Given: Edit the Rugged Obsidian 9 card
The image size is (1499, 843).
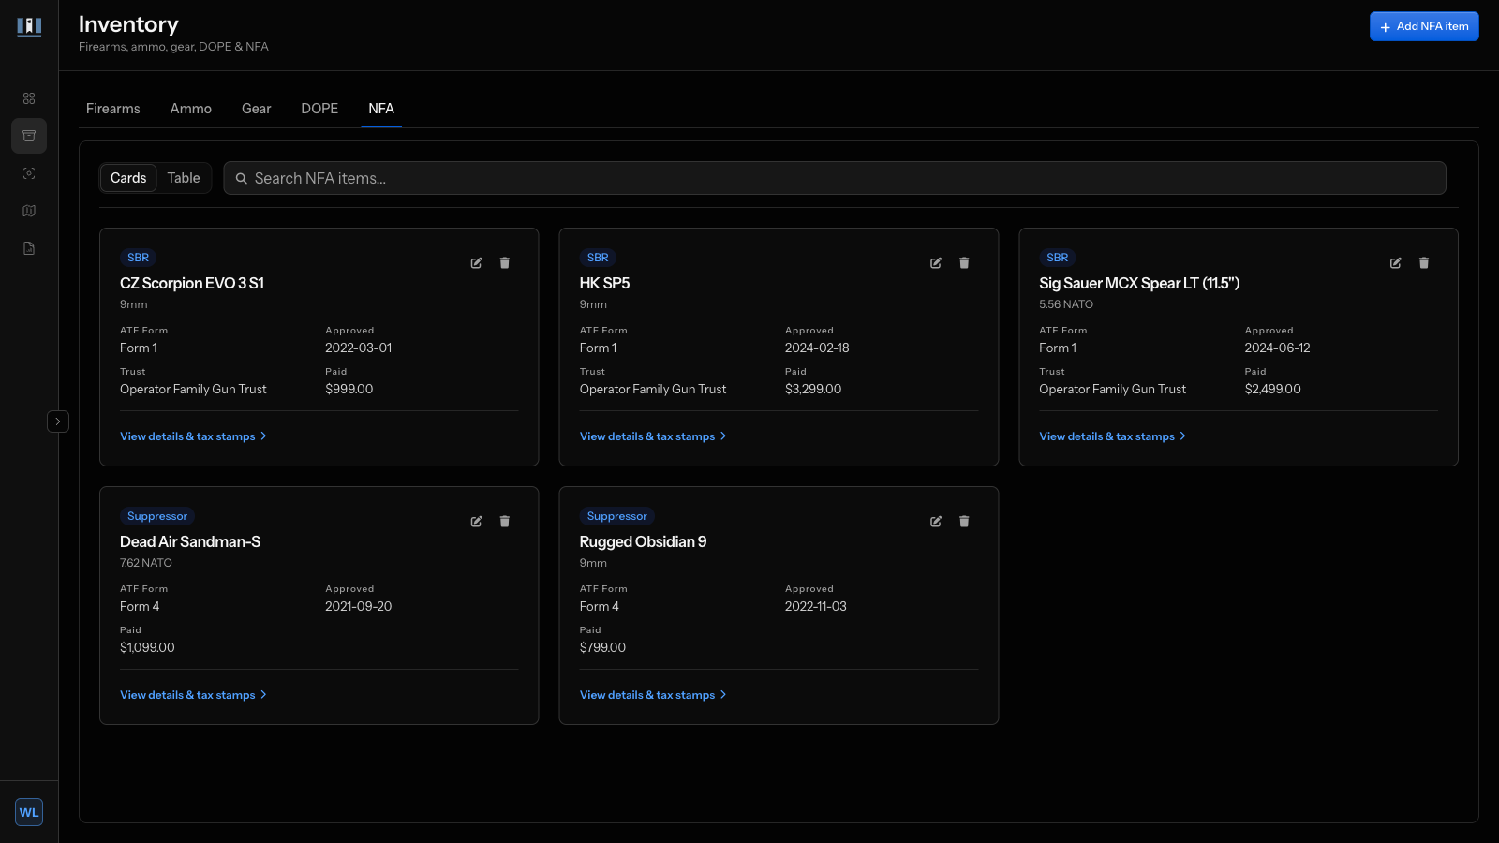Looking at the screenshot, I should pyautogui.click(x=936, y=522).
